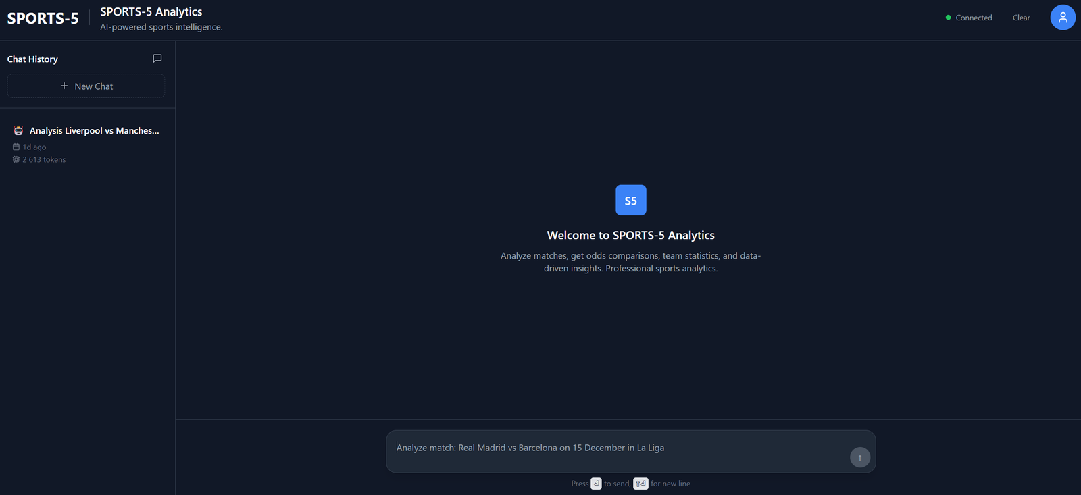Click the SPORTS-5 logo text in top-left

click(x=43, y=18)
